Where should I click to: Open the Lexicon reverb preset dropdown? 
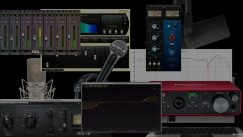point(89,16)
